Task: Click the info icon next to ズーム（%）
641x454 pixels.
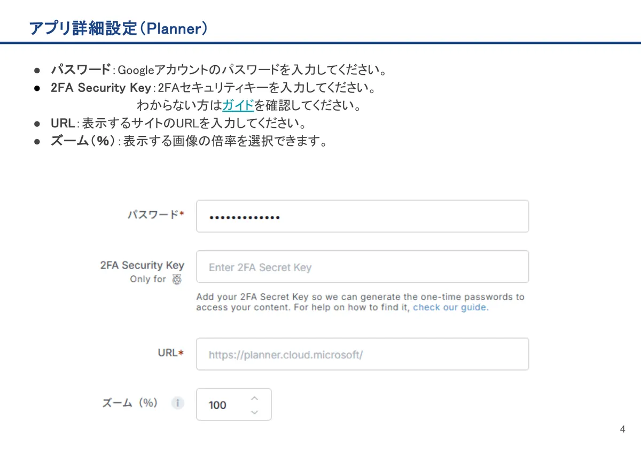Action: (x=177, y=403)
